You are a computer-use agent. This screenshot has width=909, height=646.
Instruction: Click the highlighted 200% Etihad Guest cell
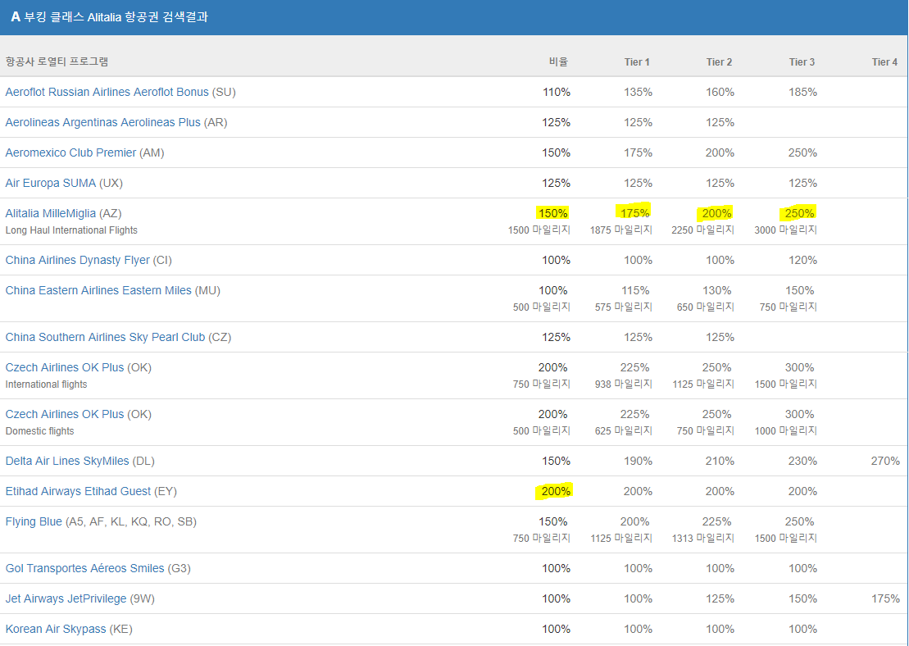[x=555, y=491]
